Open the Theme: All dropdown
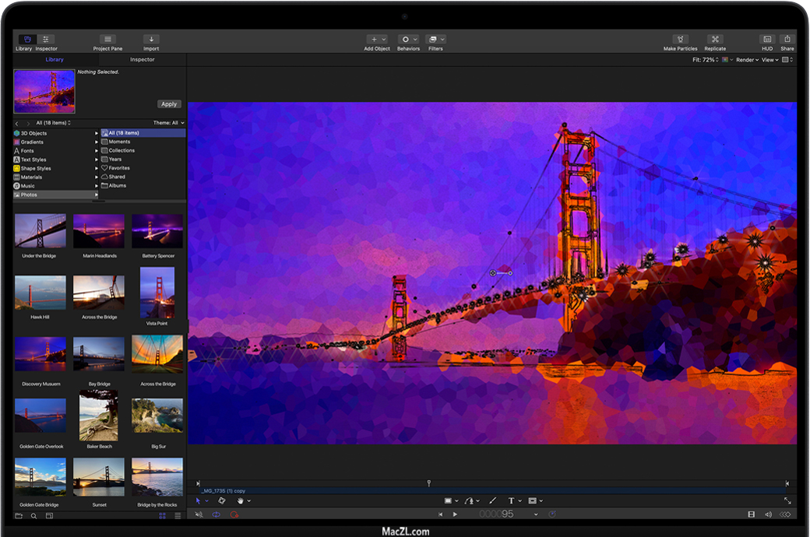This screenshot has height=537, width=810. (170, 123)
